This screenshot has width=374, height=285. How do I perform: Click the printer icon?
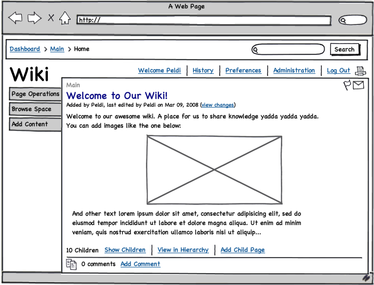(360, 71)
